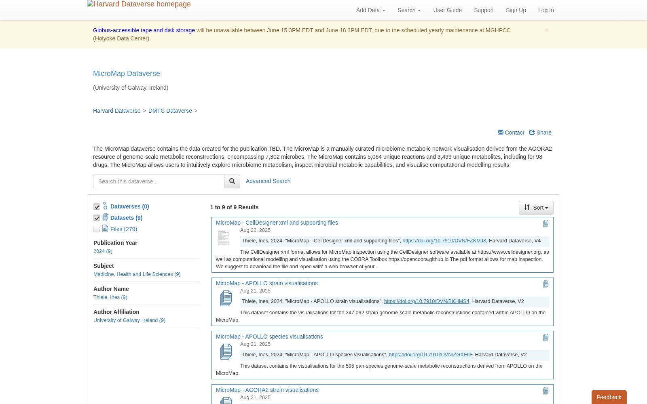Open MicroMap - CellDesigner xml and supporting files
647x404 pixels.
click(277, 223)
